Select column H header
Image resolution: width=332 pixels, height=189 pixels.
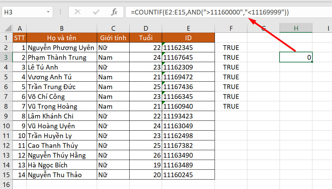pos(296,28)
